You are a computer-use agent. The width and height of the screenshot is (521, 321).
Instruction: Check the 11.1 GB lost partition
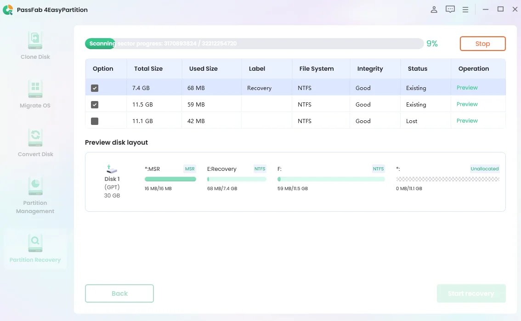95,121
